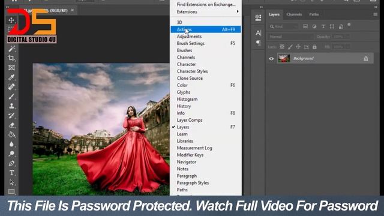Select the Eraser tool
384x216 pixels.
11,125
